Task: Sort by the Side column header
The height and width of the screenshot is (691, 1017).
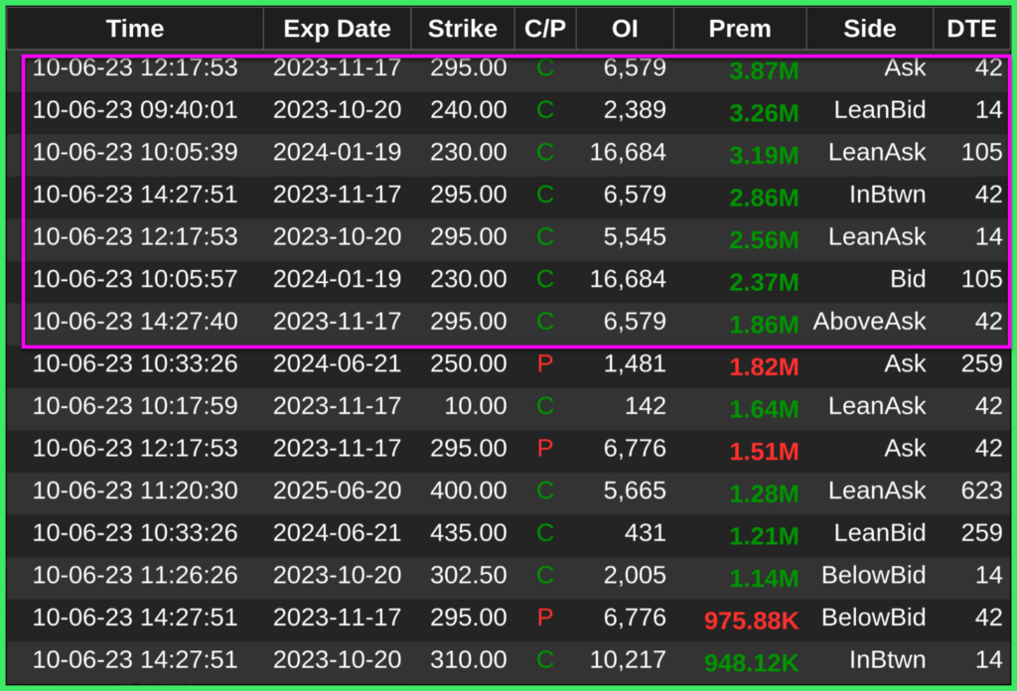Action: click(x=870, y=29)
